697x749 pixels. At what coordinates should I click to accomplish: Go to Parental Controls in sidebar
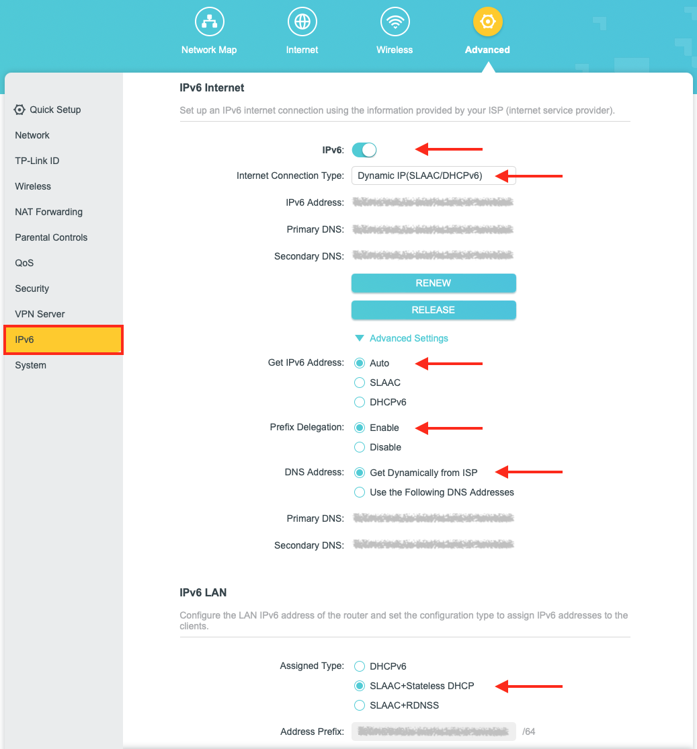(x=51, y=237)
